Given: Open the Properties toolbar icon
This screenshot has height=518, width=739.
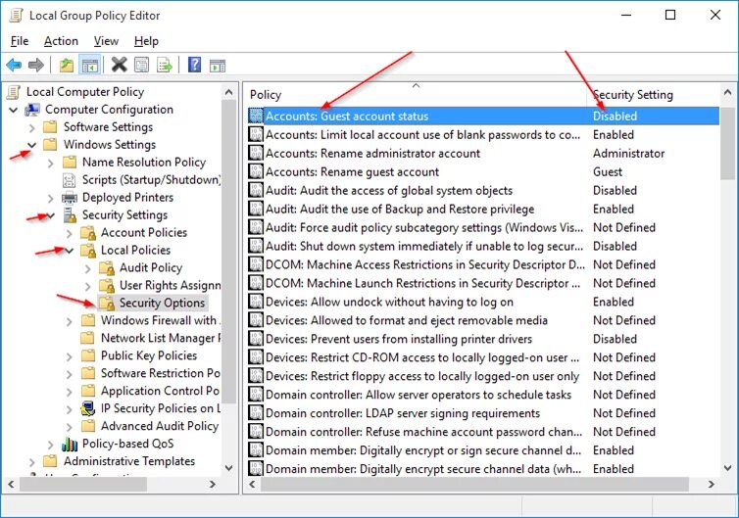Looking at the screenshot, I should [x=142, y=65].
